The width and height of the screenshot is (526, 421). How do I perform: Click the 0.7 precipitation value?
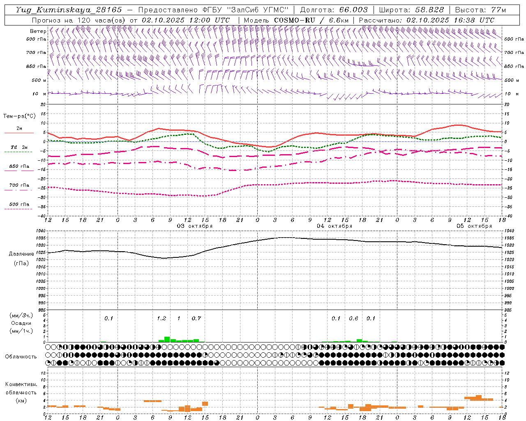tap(196, 318)
